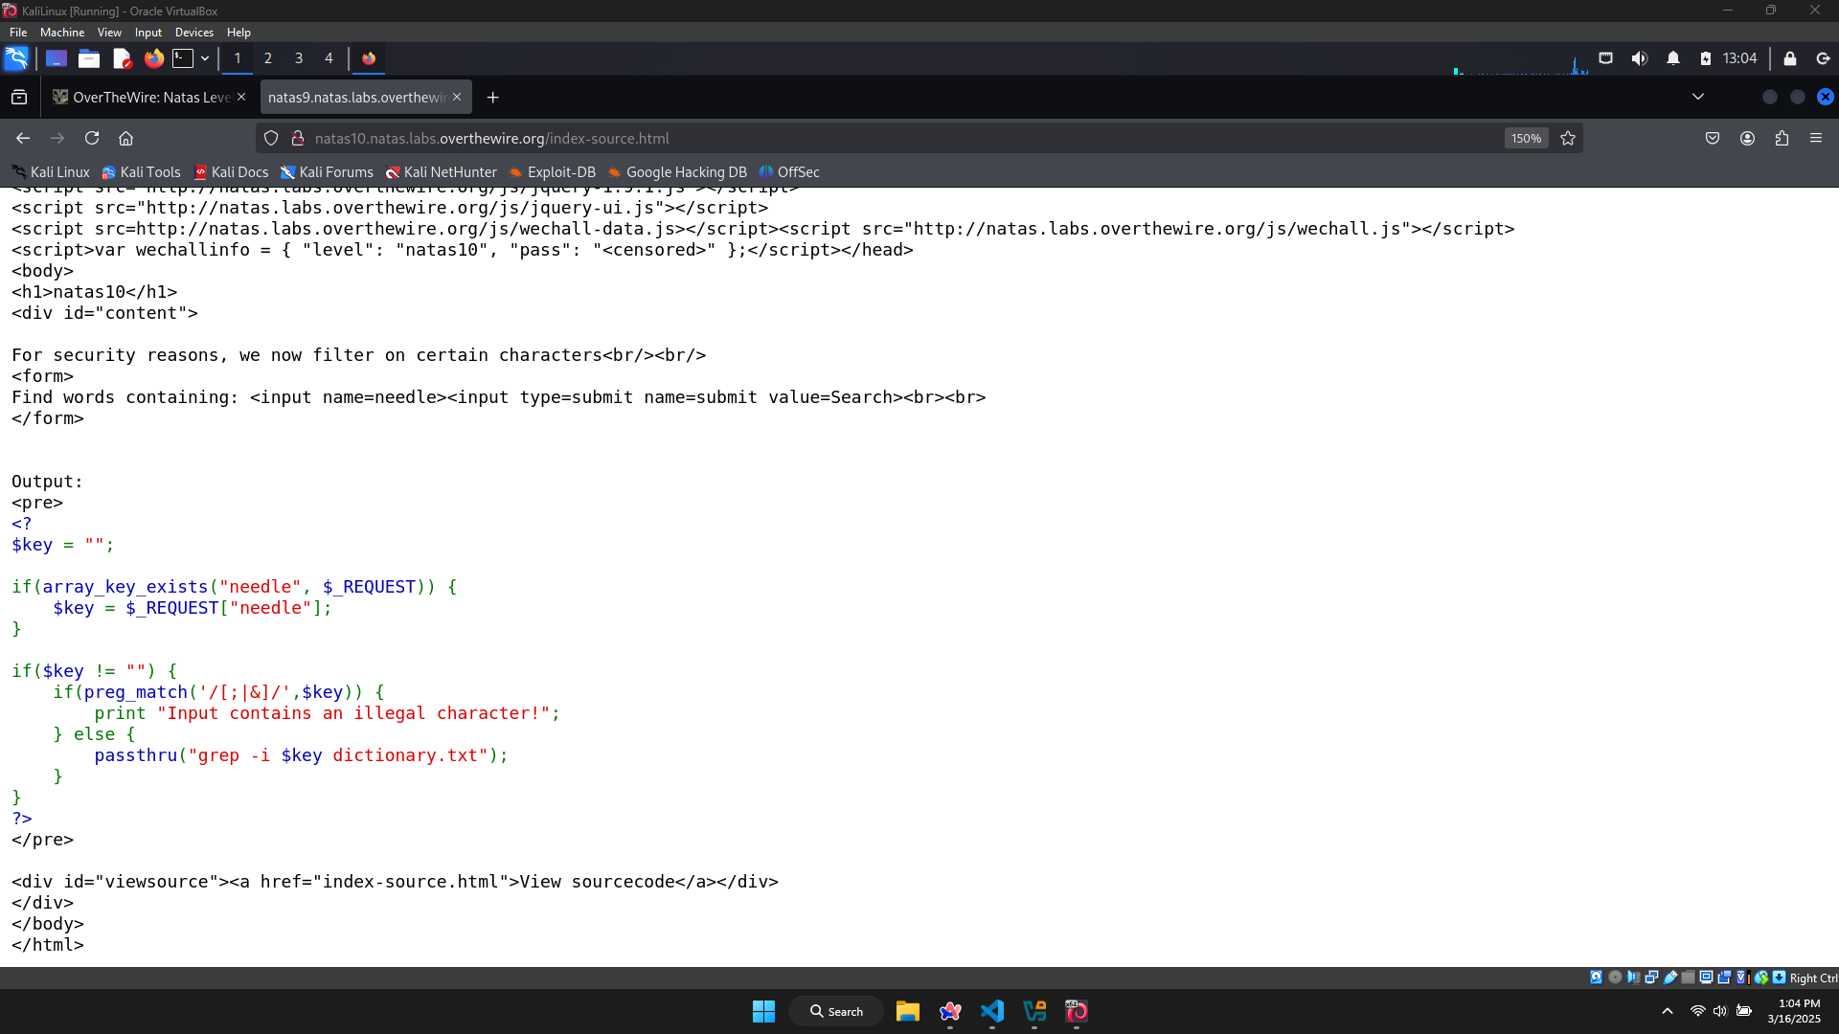The height and width of the screenshot is (1034, 1839).
Task: Reload the current page
Action: tap(92, 139)
